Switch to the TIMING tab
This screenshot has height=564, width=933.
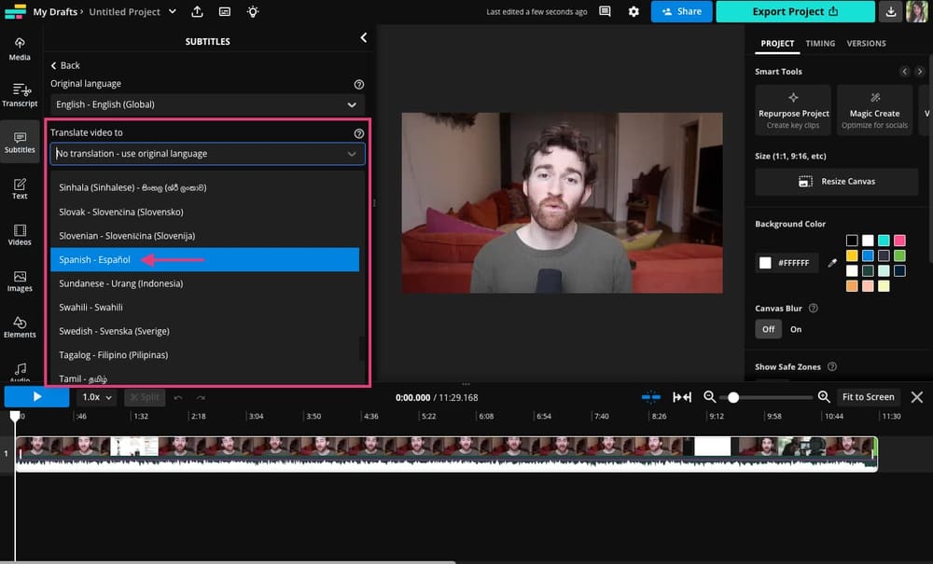point(820,43)
